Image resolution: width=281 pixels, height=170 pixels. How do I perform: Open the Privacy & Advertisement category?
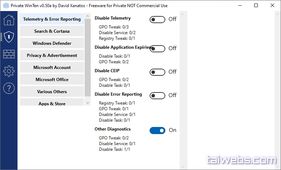click(x=52, y=55)
